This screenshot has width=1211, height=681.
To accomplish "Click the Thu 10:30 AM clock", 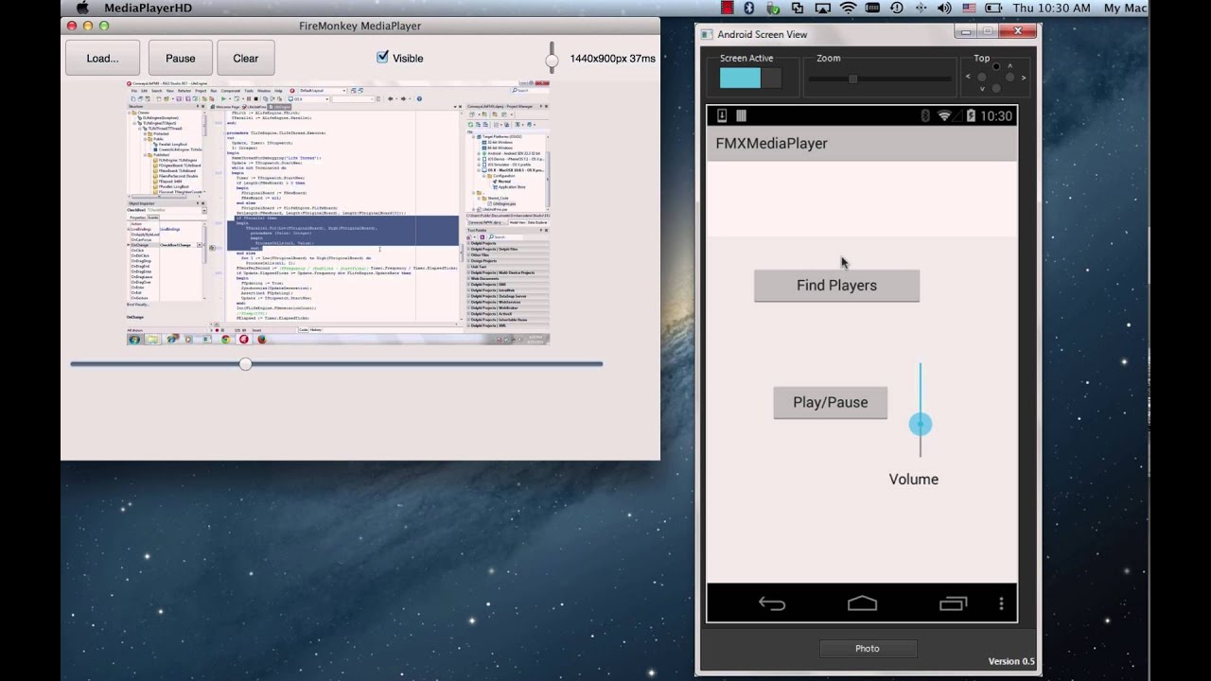I will [x=1051, y=8].
